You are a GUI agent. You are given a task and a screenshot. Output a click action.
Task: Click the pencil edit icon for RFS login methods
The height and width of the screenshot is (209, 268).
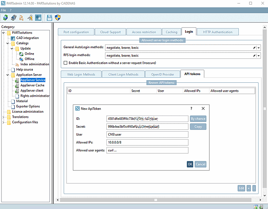(x=254, y=56)
